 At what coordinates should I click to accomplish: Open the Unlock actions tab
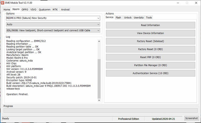[128, 18]
